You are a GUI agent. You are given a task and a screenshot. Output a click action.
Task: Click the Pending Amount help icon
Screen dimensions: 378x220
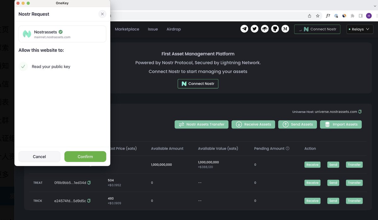pyautogui.click(x=288, y=148)
